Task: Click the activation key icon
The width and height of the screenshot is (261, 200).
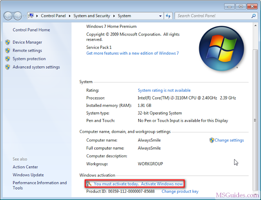Action: pyautogui.click(x=89, y=184)
